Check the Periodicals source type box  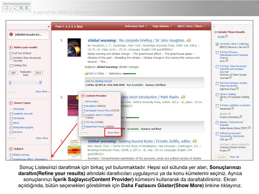11,119
